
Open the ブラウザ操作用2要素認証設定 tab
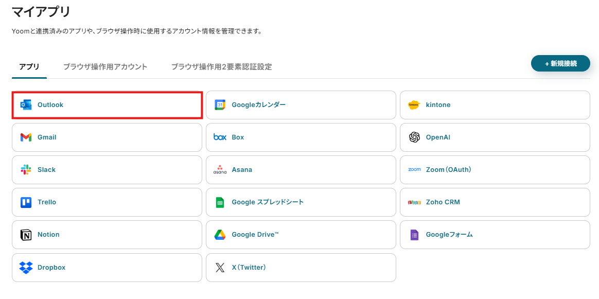221,67
